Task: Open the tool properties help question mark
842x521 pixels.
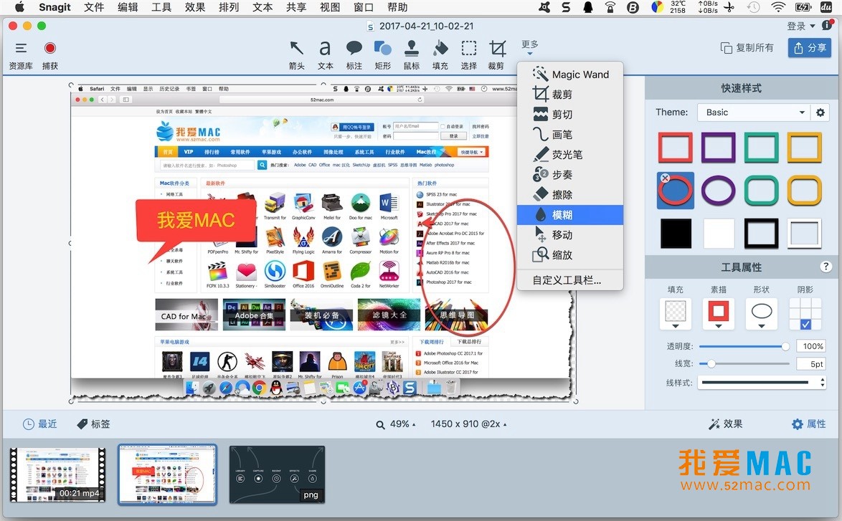Action: point(826,267)
